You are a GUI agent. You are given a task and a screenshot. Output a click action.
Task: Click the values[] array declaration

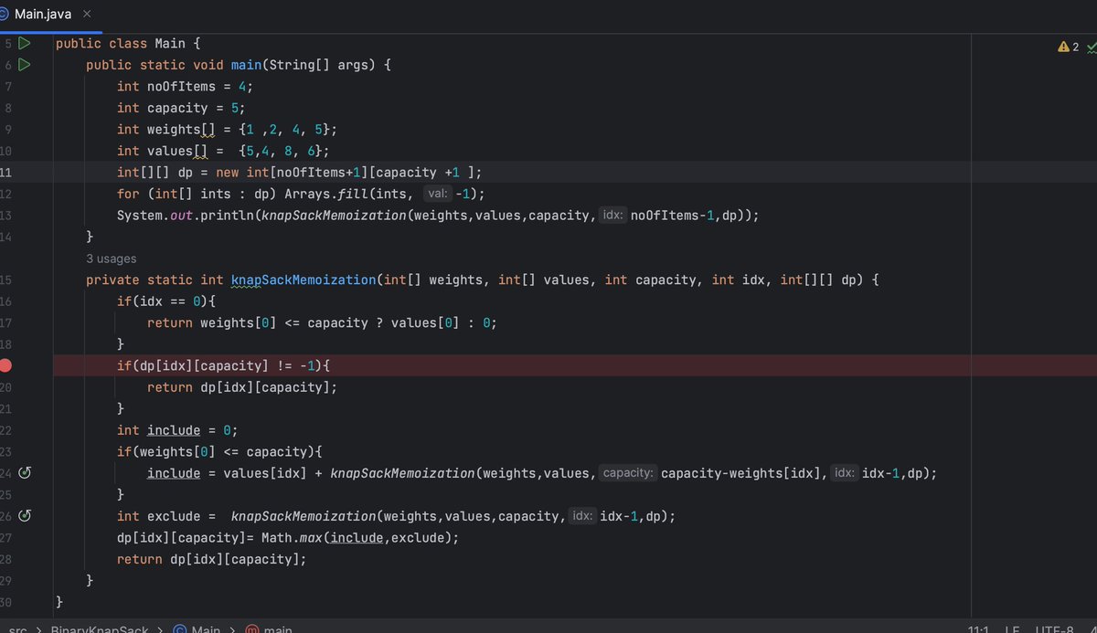coord(223,151)
